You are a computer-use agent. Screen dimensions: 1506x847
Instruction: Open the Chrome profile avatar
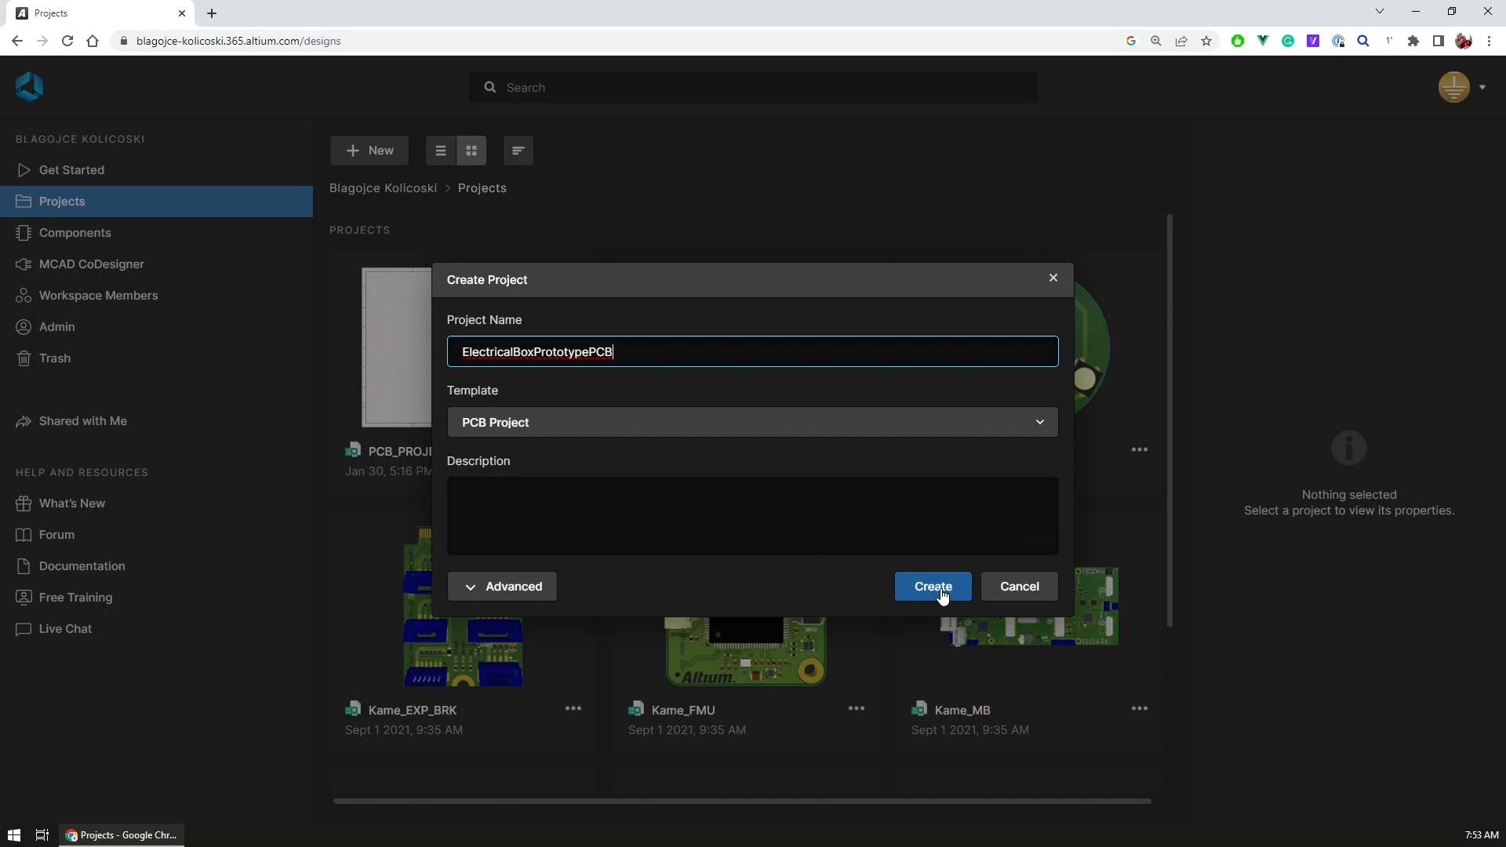point(1464,41)
